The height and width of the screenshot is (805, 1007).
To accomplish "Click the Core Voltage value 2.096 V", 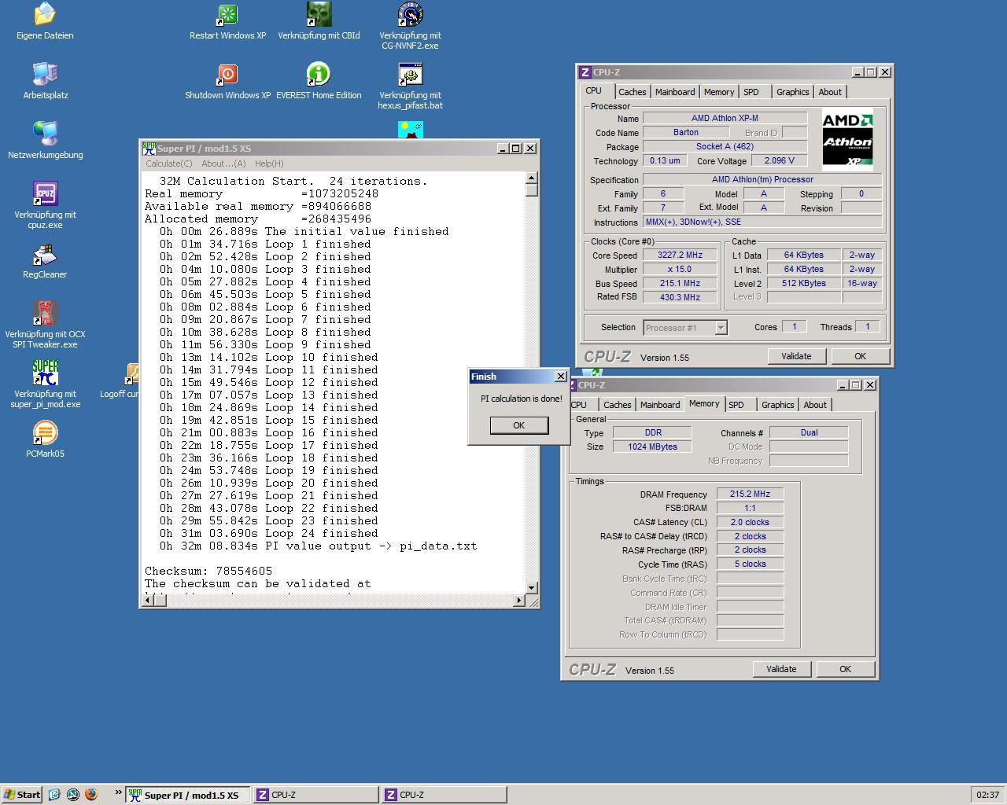I will [779, 160].
